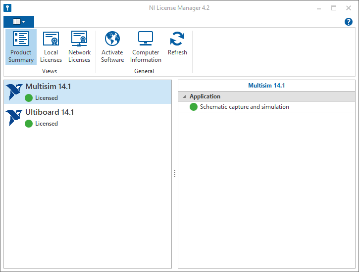Maximize the License Manager window
This screenshot has height=272, width=359.
(x=334, y=8)
